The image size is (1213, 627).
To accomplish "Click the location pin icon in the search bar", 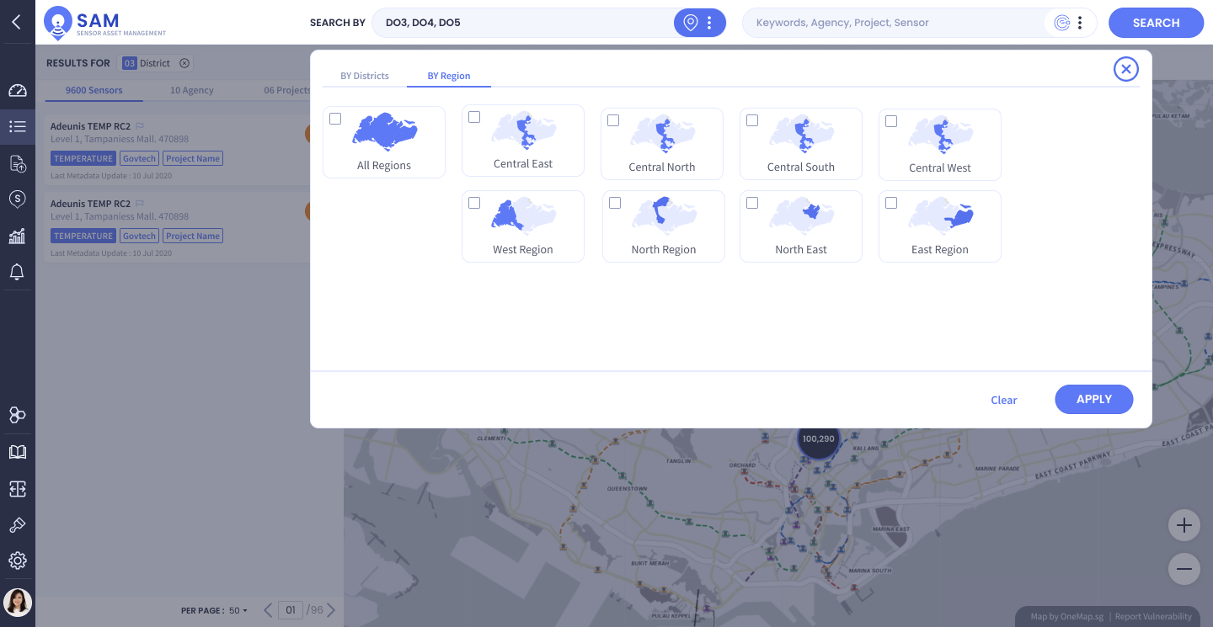I will pos(691,23).
